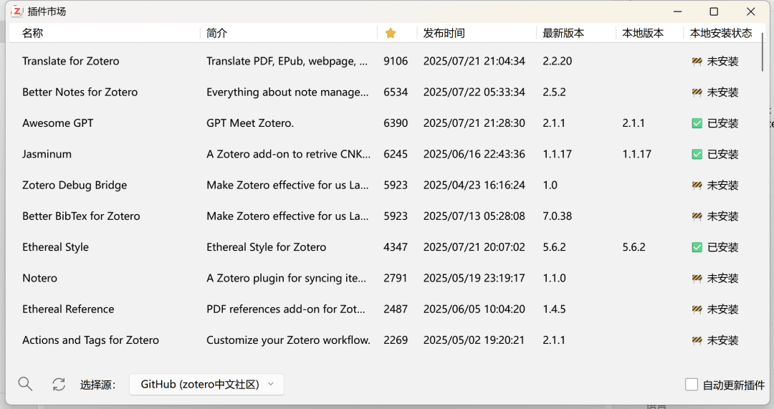Click the 未安装 status text for Notero
Image resolution: width=774 pixels, height=409 pixels.
tap(722, 278)
